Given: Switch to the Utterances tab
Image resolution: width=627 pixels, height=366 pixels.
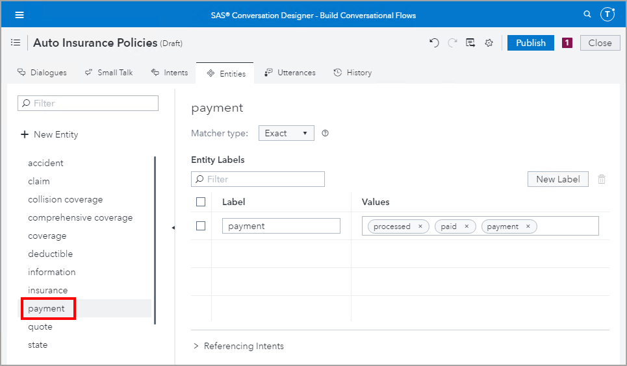Looking at the screenshot, I should coord(290,73).
